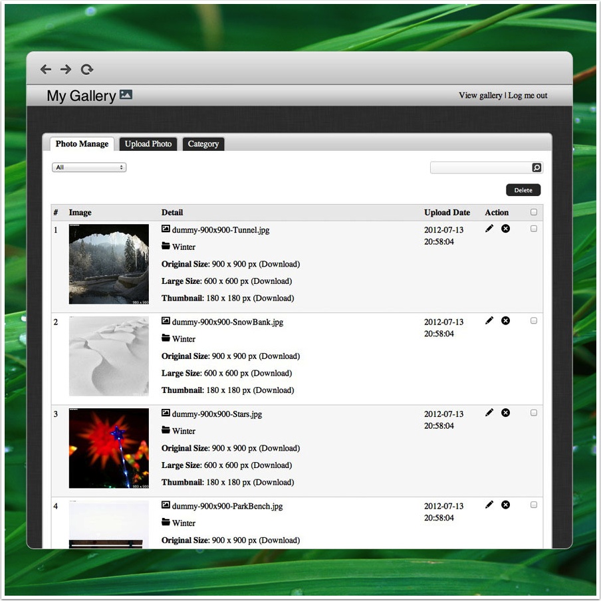Check the select-all checkbox in table header
The height and width of the screenshot is (601, 601).
pos(534,212)
